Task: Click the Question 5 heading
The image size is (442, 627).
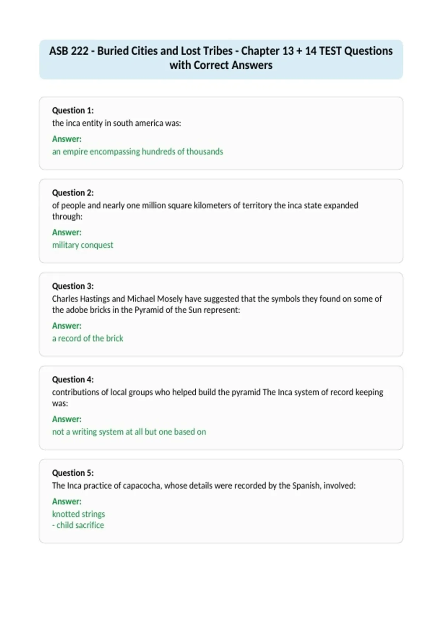Action: coord(73,472)
